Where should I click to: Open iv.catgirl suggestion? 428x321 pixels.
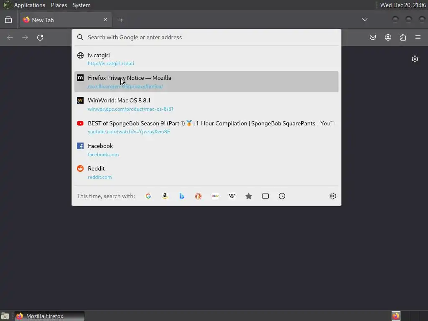(x=206, y=59)
